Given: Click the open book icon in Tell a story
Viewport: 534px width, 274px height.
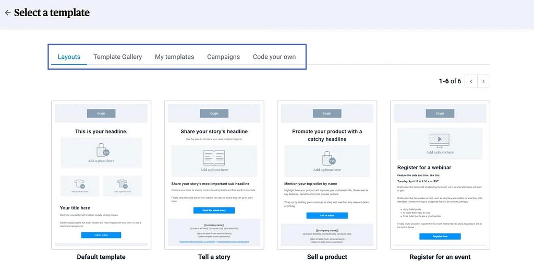Looking at the screenshot, I should click(214, 158).
